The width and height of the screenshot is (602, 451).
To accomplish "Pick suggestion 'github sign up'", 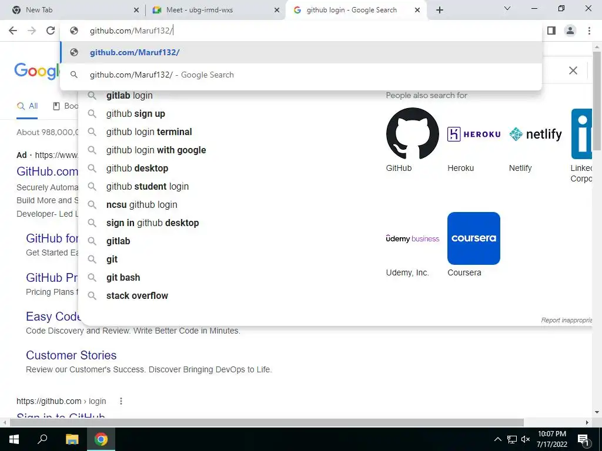I will point(136,114).
